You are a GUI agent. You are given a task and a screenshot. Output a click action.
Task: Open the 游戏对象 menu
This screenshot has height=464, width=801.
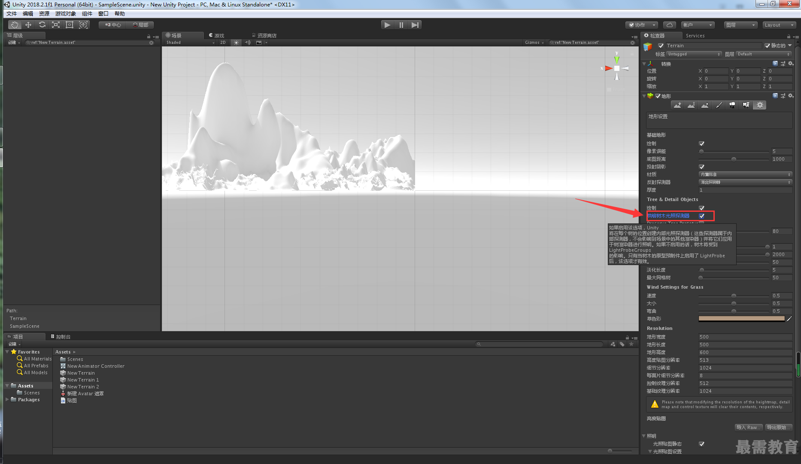(65, 14)
